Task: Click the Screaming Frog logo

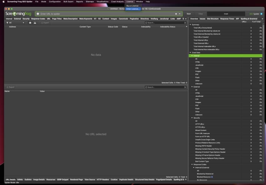Action: coord(18,14)
